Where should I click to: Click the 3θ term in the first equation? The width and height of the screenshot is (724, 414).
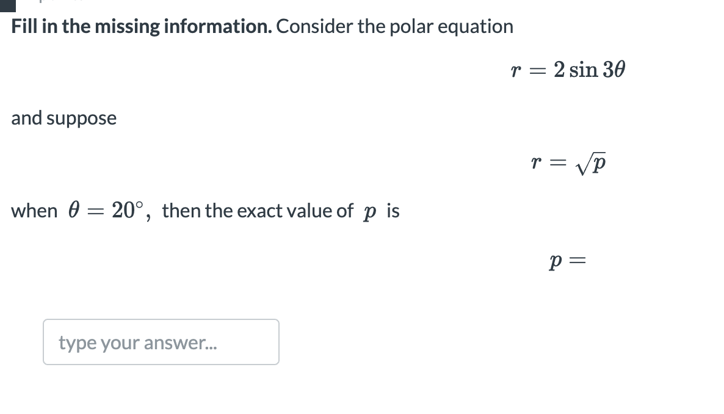tap(614, 70)
